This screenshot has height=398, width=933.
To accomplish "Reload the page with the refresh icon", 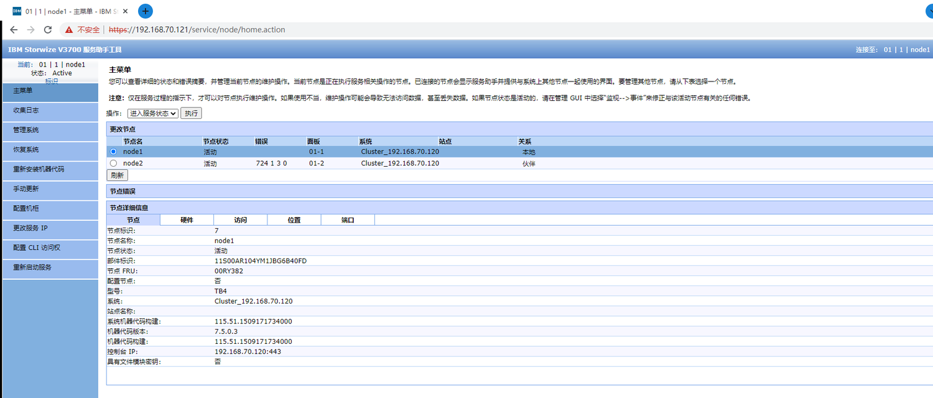I will (x=48, y=30).
